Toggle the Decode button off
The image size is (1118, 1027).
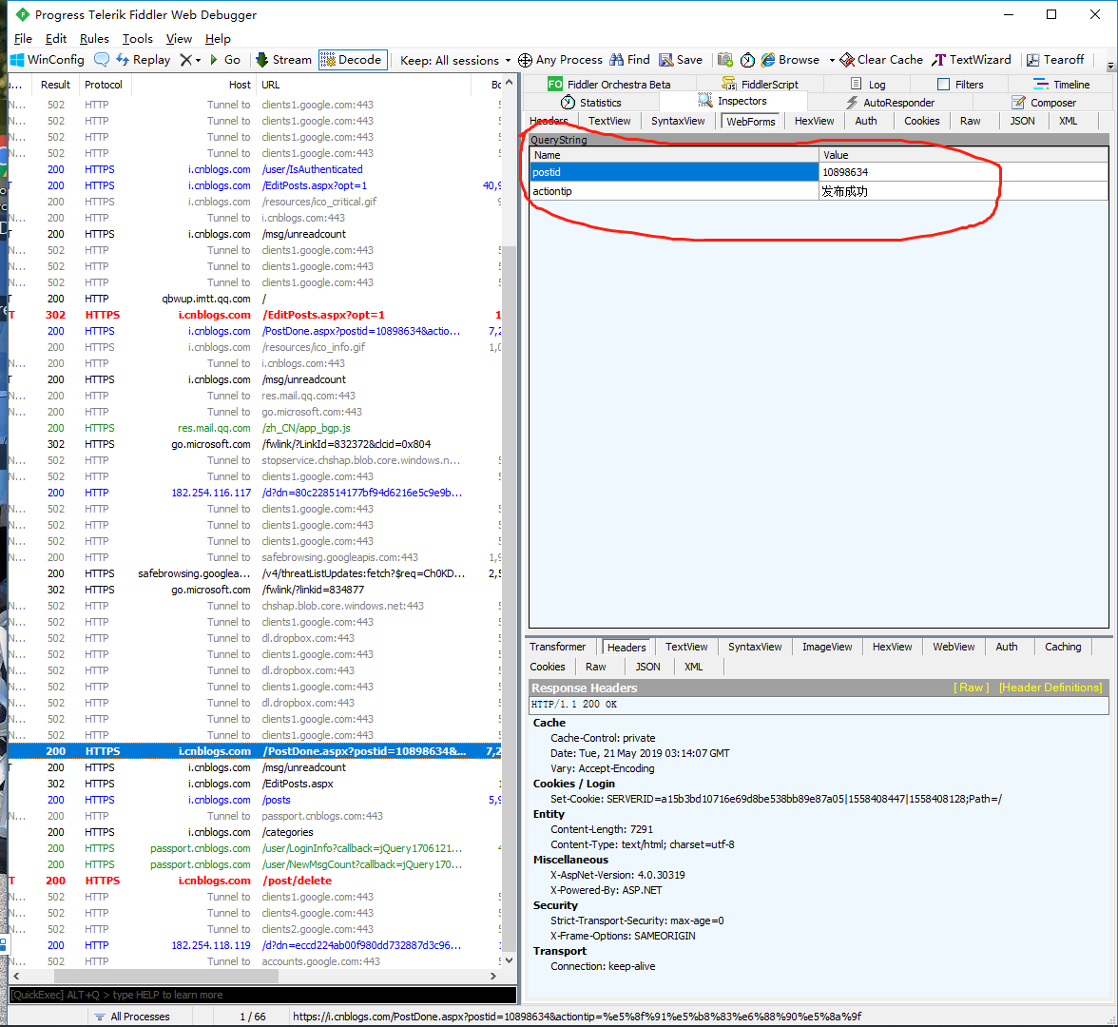pos(352,60)
